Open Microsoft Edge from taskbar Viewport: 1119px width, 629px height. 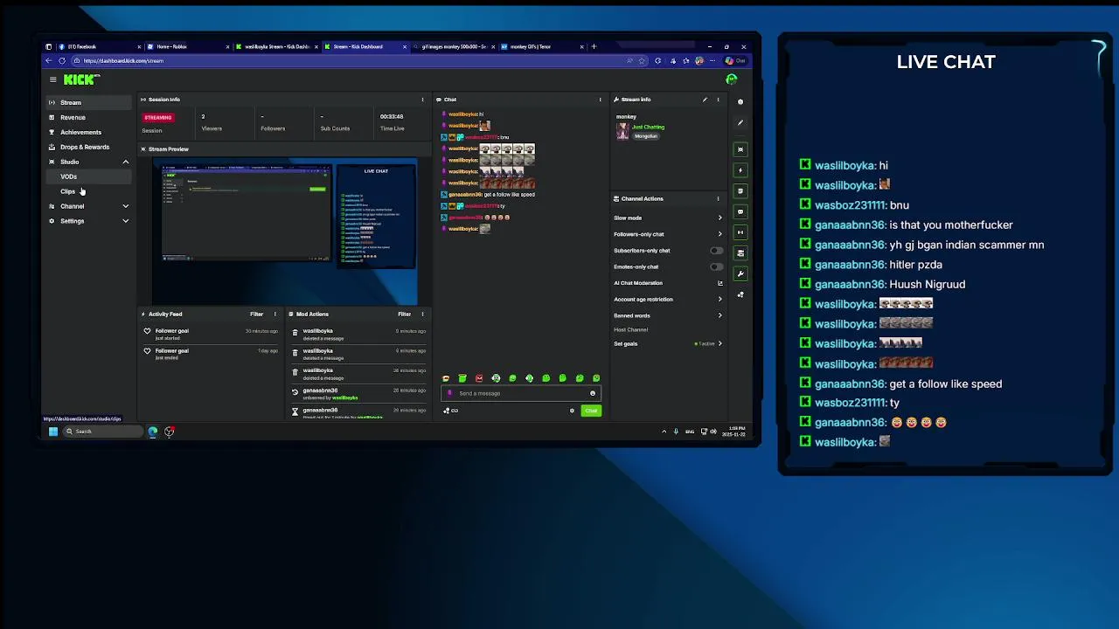(x=153, y=432)
